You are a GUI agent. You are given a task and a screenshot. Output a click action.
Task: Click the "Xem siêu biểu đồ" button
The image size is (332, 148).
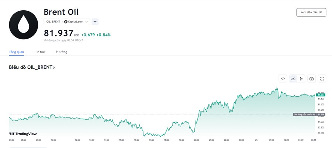tap(311, 12)
